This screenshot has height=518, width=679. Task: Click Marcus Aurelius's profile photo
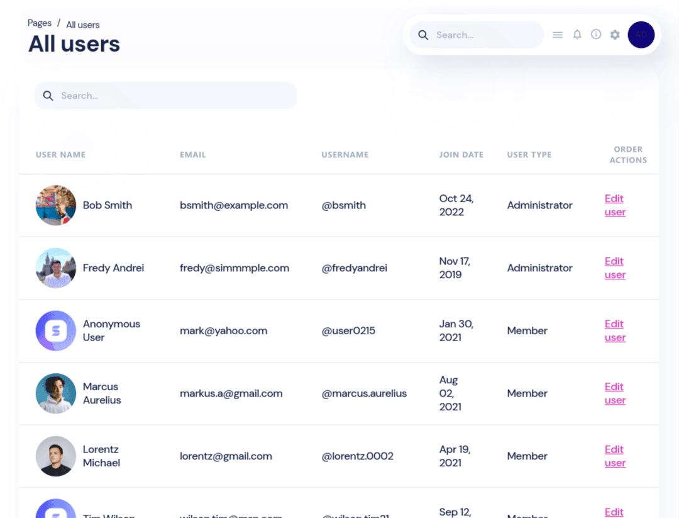point(55,393)
